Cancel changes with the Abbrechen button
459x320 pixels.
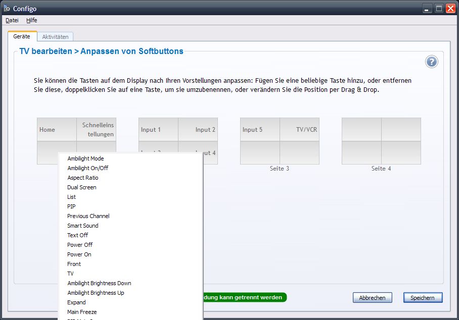(x=373, y=297)
